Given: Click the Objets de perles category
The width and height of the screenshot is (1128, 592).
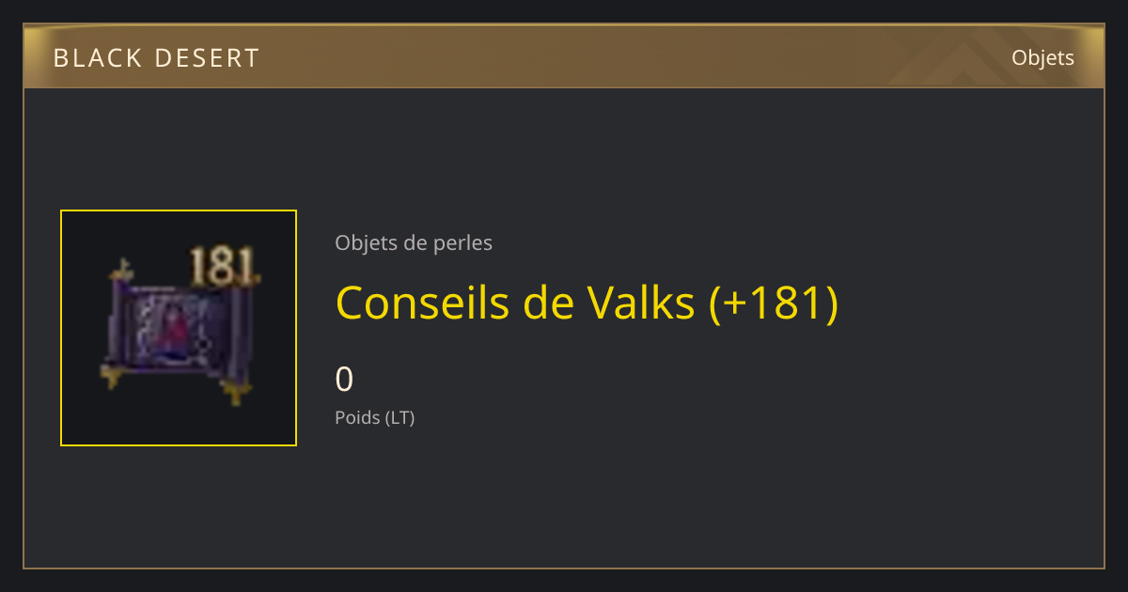Looking at the screenshot, I should (414, 243).
